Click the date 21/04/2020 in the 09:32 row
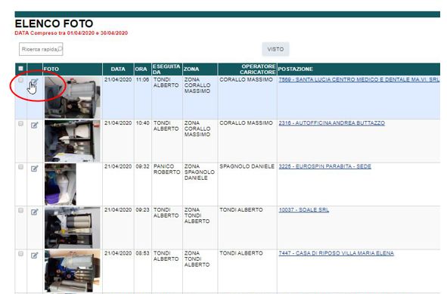 tap(118, 166)
